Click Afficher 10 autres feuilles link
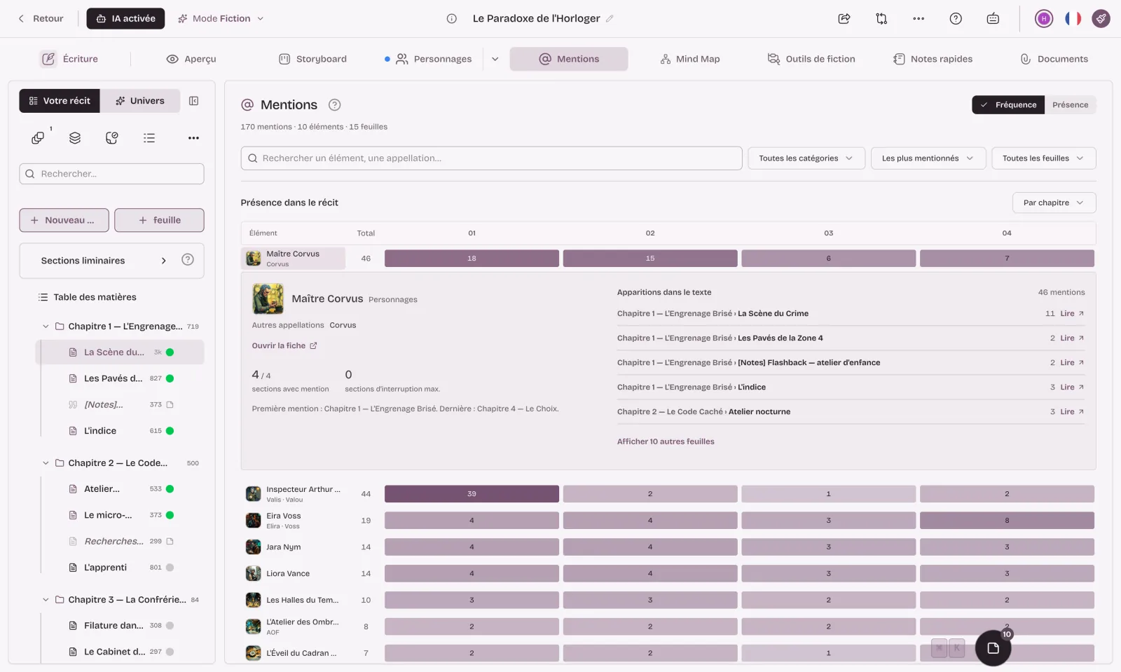Screen dimensions: 1121x672 click(x=666, y=441)
